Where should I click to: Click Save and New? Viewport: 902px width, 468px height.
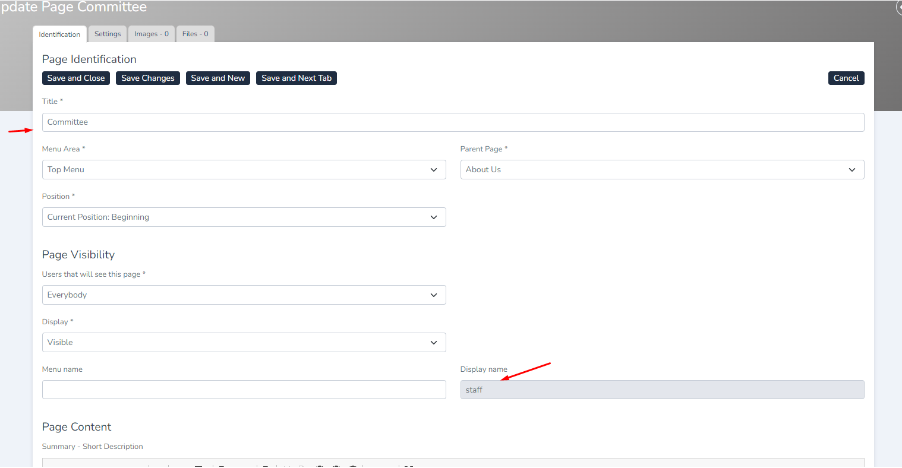click(x=217, y=78)
